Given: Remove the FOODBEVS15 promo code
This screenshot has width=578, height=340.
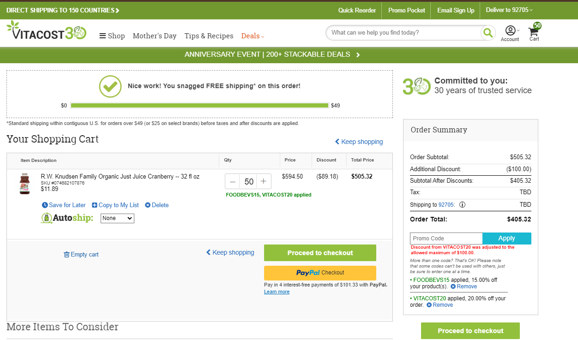Looking at the screenshot, I should click(464, 286).
